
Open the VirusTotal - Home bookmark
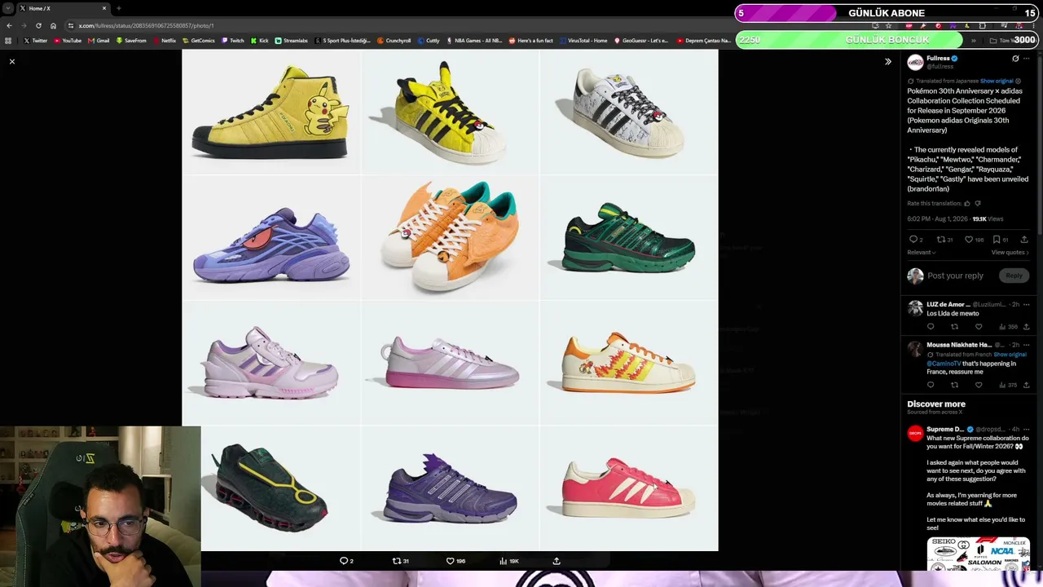(x=583, y=41)
